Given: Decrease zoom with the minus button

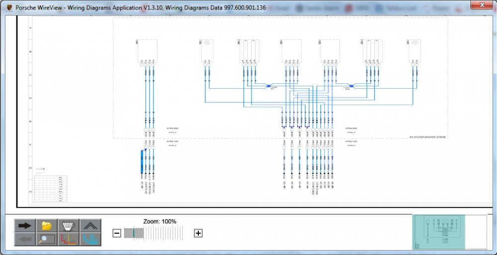Looking at the screenshot, I should coord(117,233).
